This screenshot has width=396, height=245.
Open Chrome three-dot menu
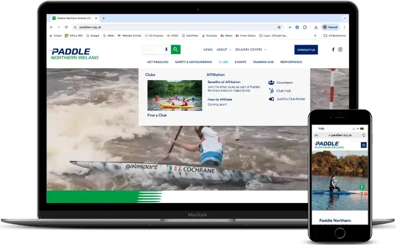pos(344,27)
